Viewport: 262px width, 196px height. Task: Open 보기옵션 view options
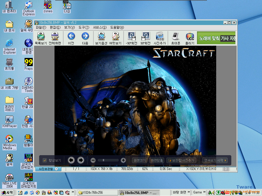[101, 38]
